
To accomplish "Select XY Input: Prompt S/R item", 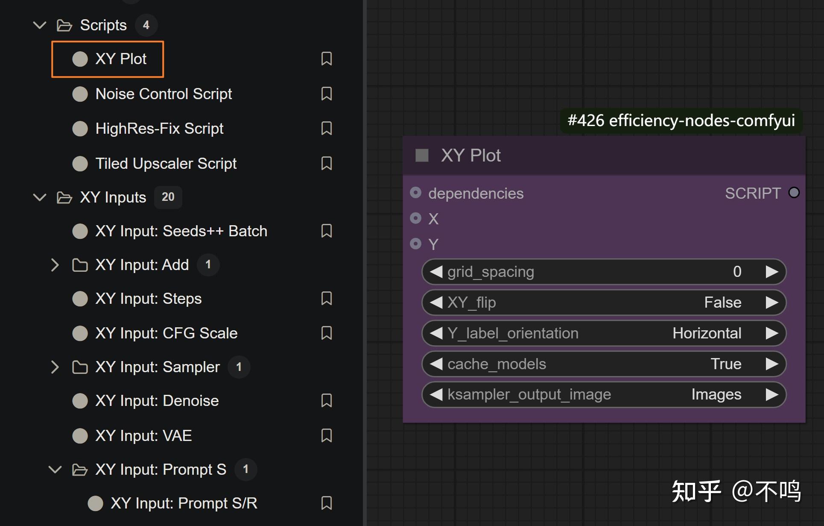I will [184, 503].
